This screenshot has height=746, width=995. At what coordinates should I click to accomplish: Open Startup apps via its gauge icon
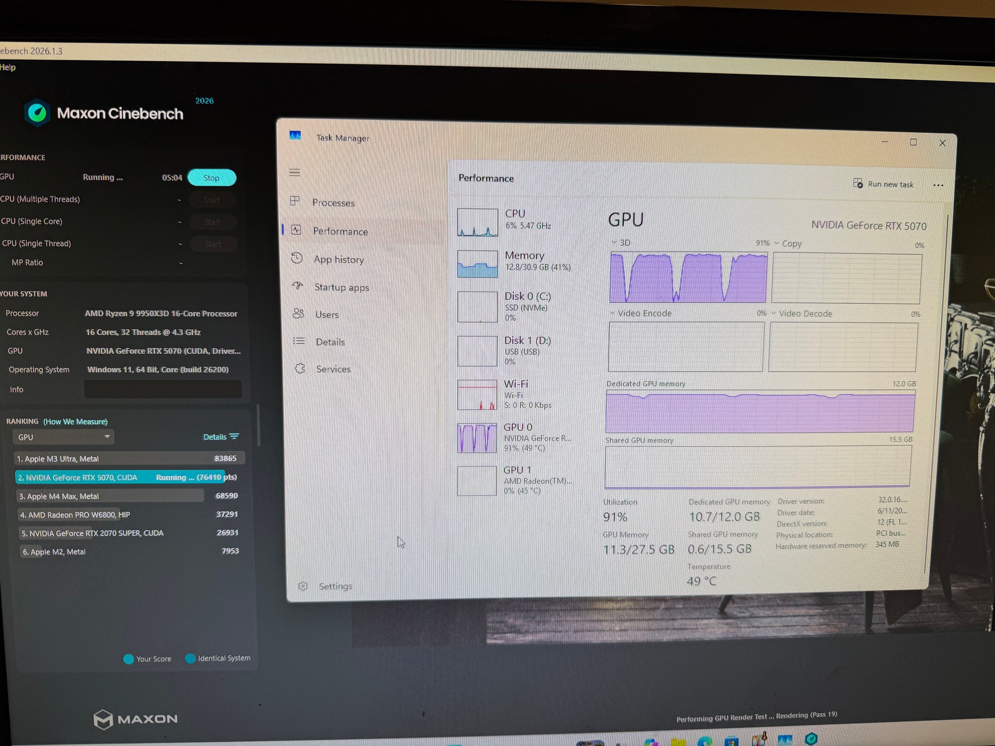click(298, 286)
